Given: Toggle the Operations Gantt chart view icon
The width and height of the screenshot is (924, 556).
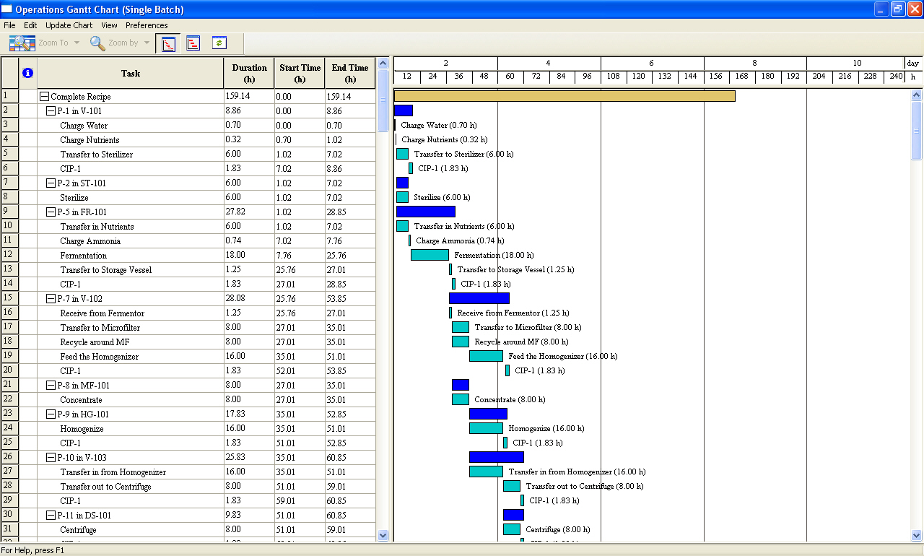Looking at the screenshot, I should pyautogui.click(x=167, y=43).
